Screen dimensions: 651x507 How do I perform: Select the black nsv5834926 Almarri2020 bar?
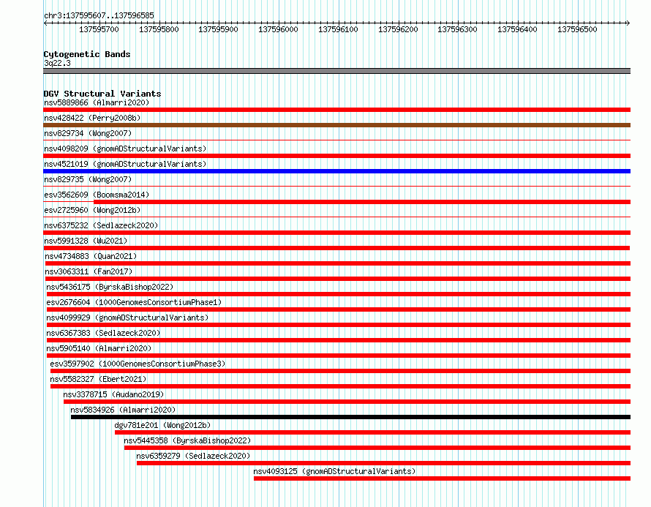350,417
